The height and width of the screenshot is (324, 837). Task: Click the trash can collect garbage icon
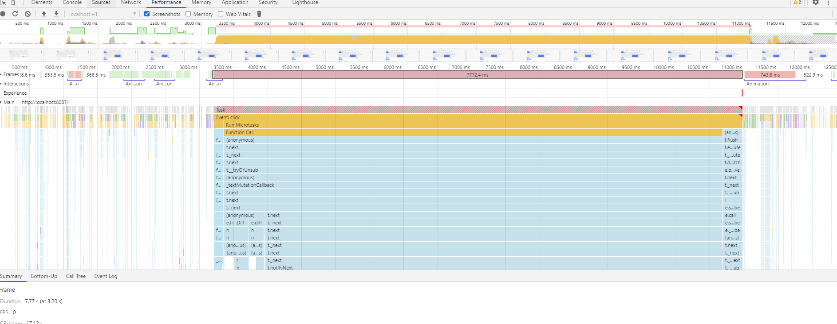pos(259,14)
